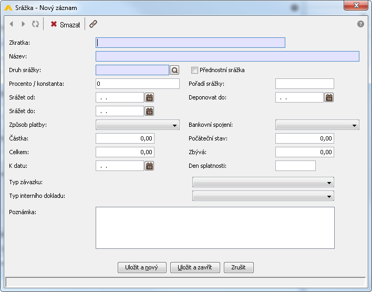Image resolution: width=372 pixels, height=292 pixels.
Task: Open calendar for K datu
Action: tap(149, 166)
